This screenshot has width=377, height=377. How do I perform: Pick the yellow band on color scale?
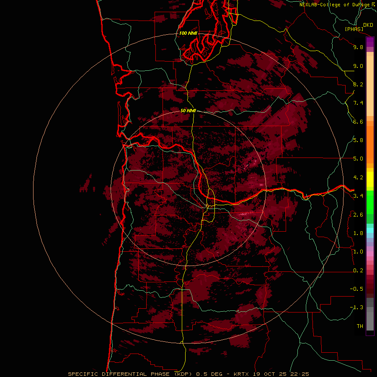[x=370, y=179]
